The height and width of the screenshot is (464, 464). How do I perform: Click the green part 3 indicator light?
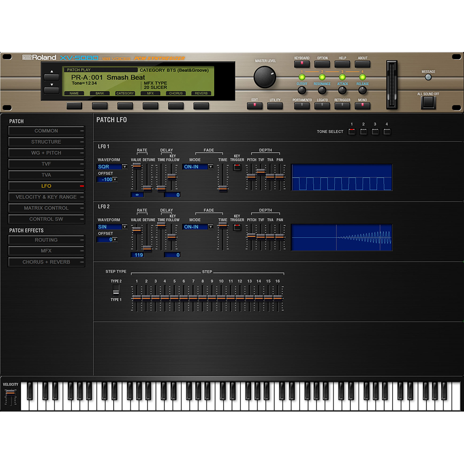(342, 77)
